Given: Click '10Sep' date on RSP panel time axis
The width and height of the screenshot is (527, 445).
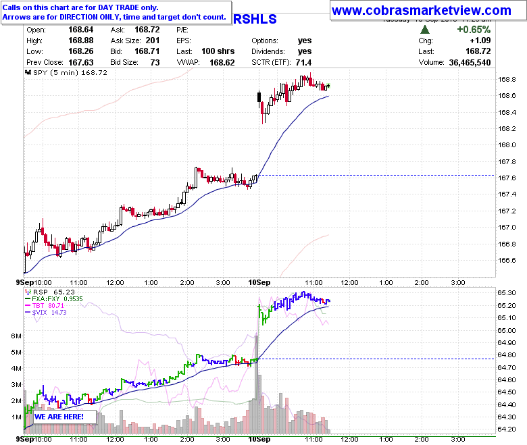Looking at the screenshot, I should point(259,439).
